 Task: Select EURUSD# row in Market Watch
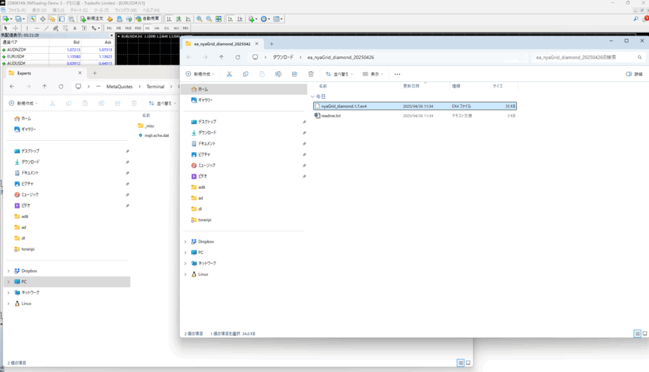point(57,56)
